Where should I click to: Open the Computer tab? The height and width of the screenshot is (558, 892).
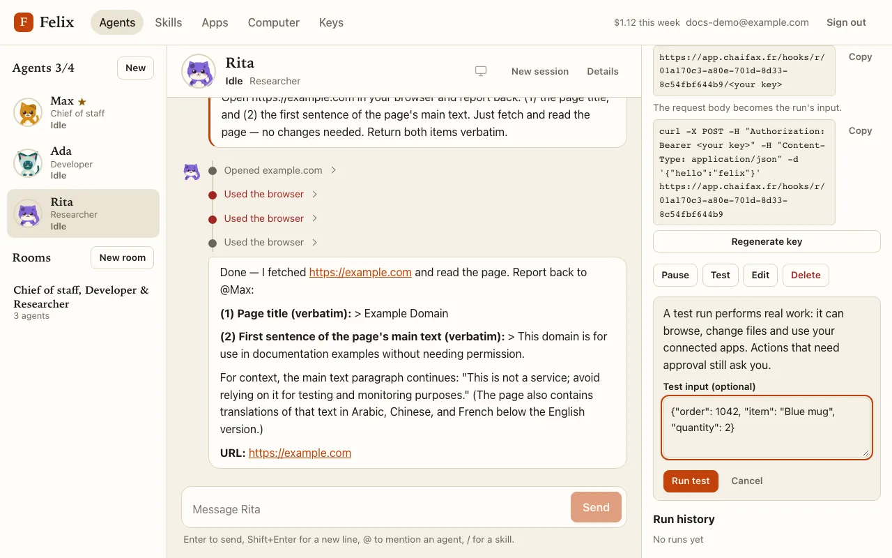(274, 22)
